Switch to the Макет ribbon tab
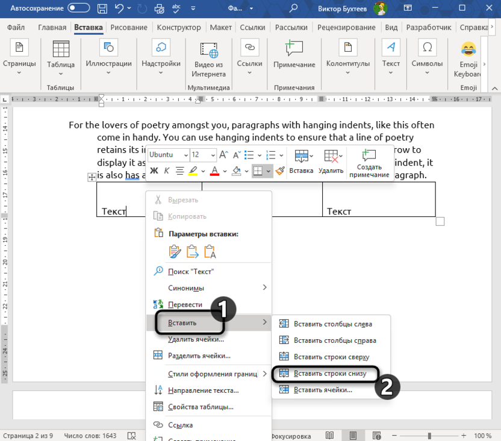The height and width of the screenshot is (441, 501). coord(220,28)
